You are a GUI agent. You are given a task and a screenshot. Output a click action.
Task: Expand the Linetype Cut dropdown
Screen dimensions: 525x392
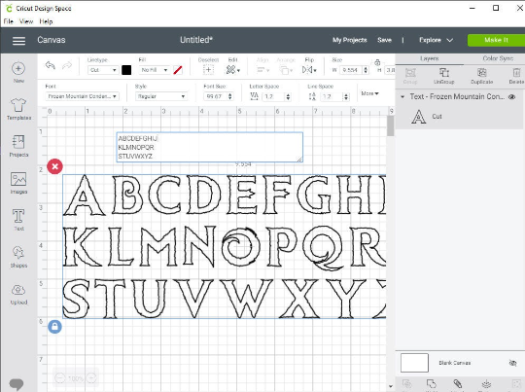click(103, 70)
